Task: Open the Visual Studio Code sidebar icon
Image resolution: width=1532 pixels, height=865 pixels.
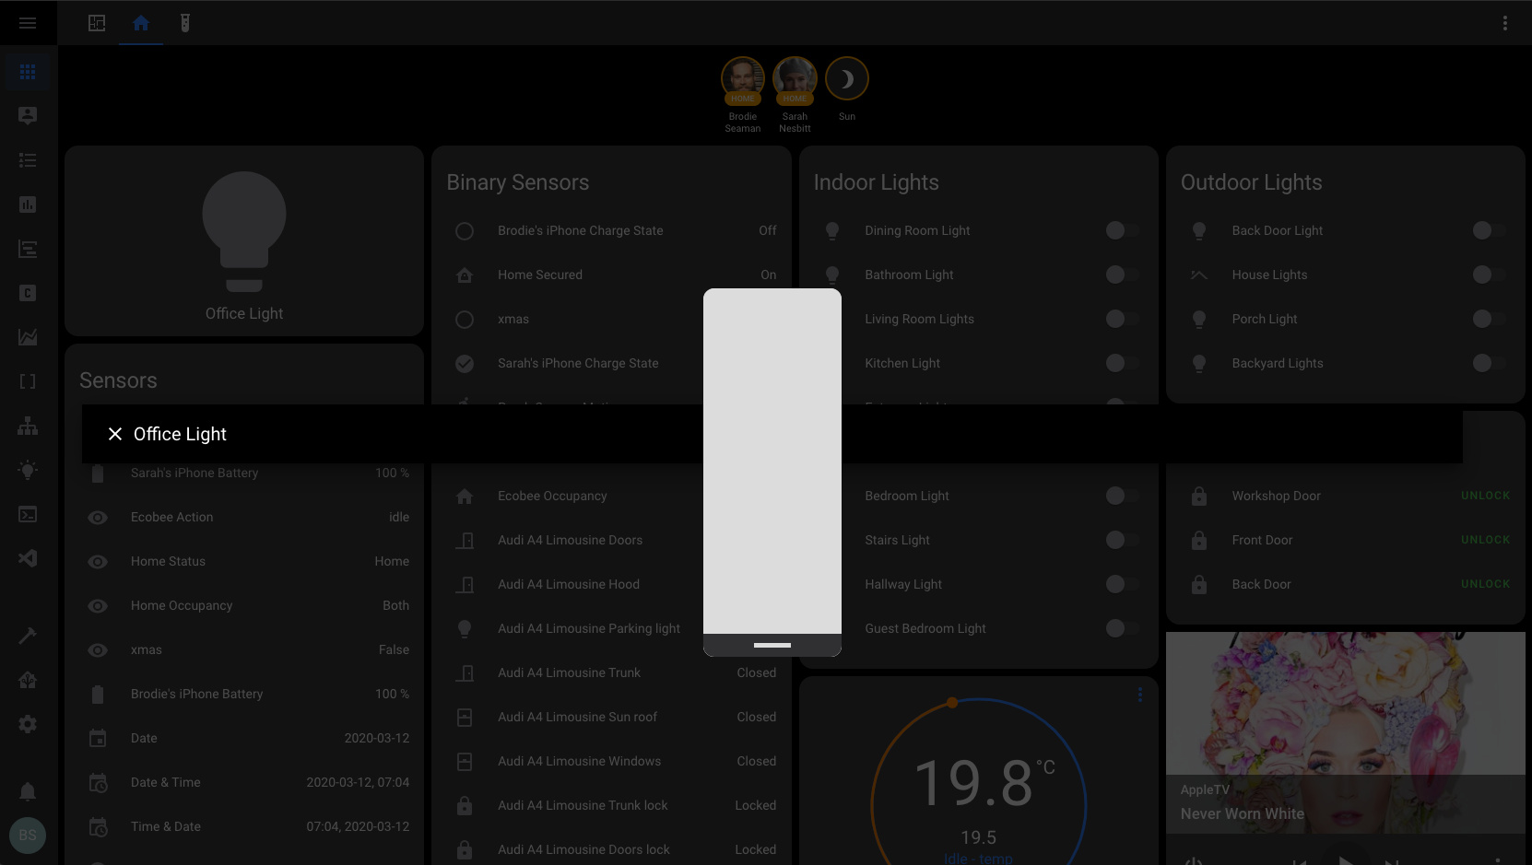Action: pyautogui.click(x=28, y=558)
